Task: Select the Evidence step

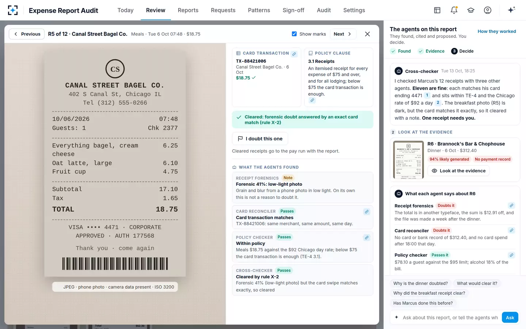Action: coord(431,51)
